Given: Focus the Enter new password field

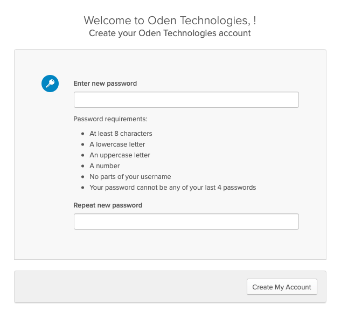Looking at the screenshot, I should pos(186,100).
